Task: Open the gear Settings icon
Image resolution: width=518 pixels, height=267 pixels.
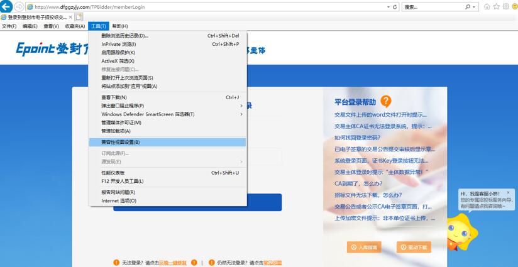Action: [x=506, y=6]
